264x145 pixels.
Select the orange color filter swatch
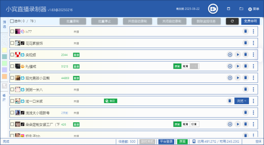pyautogui.click(x=4, y=77)
